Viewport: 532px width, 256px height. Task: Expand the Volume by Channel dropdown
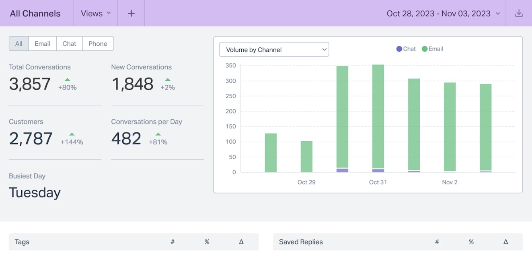tap(274, 50)
